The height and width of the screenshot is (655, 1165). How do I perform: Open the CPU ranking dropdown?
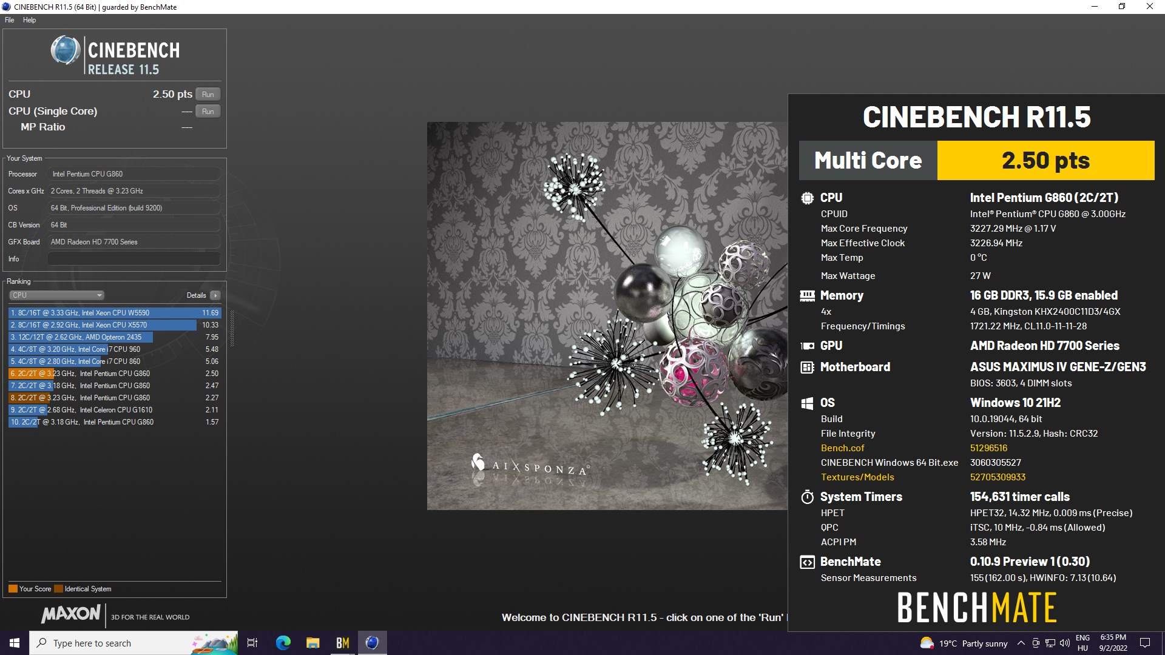(x=56, y=295)
